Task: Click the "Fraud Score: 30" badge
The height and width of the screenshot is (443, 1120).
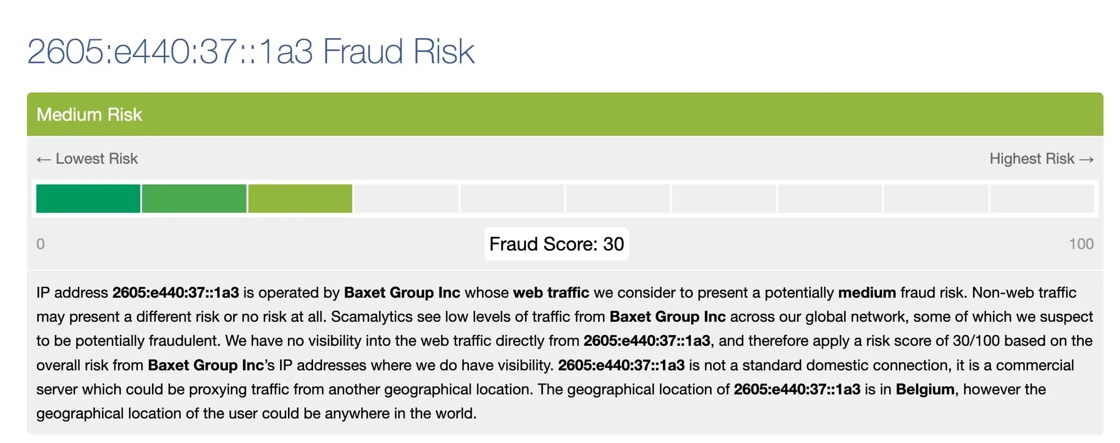Action: point(556,244)
